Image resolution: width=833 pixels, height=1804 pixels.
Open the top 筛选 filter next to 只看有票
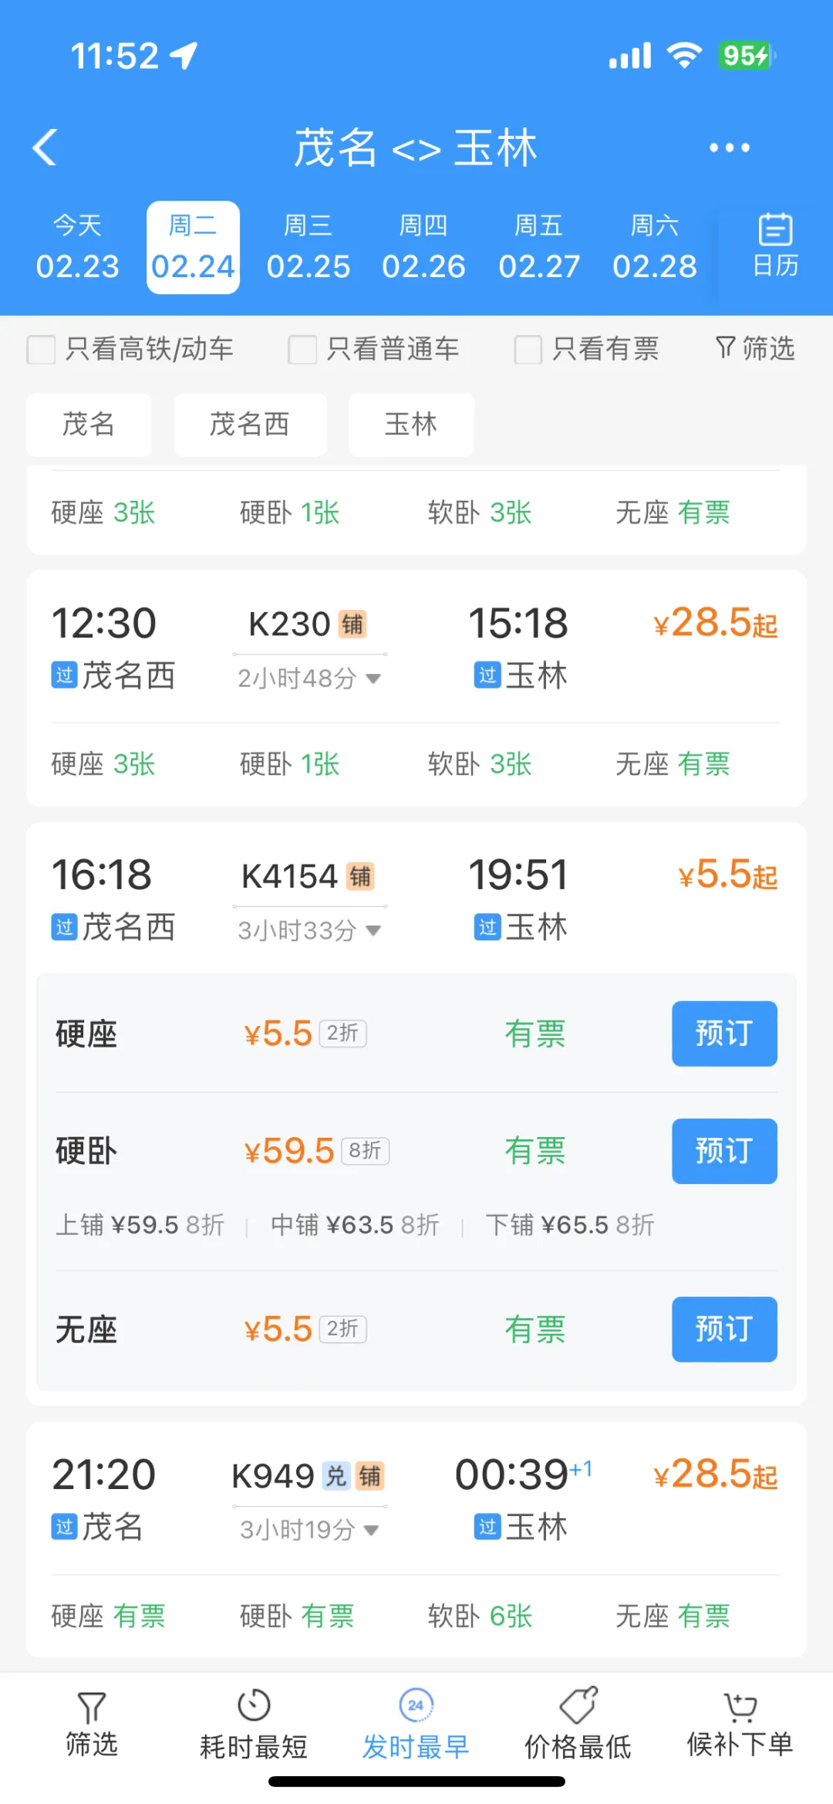755,348
